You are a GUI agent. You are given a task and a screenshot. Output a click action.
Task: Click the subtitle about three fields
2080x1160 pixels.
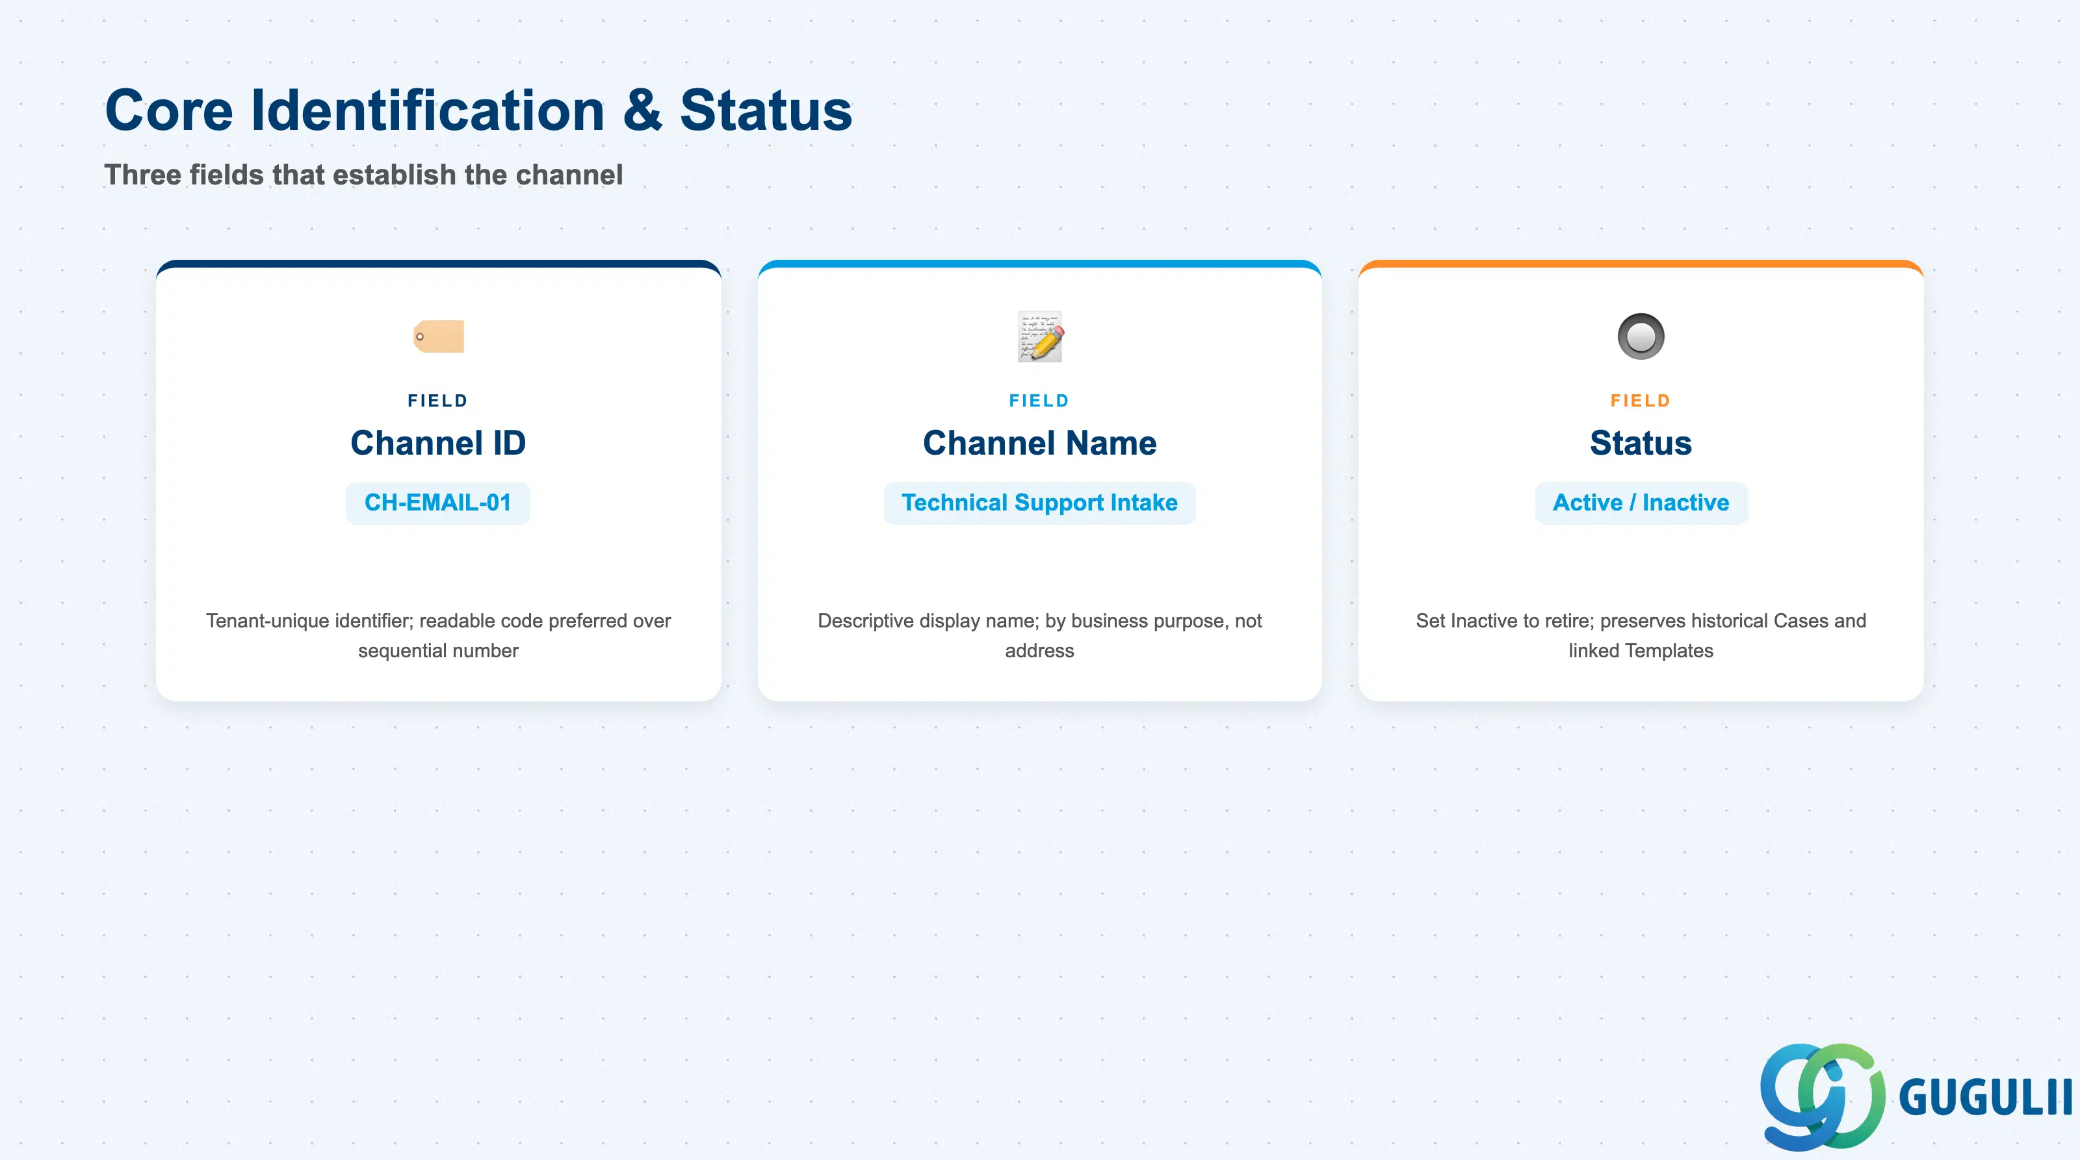pos(363,174)
